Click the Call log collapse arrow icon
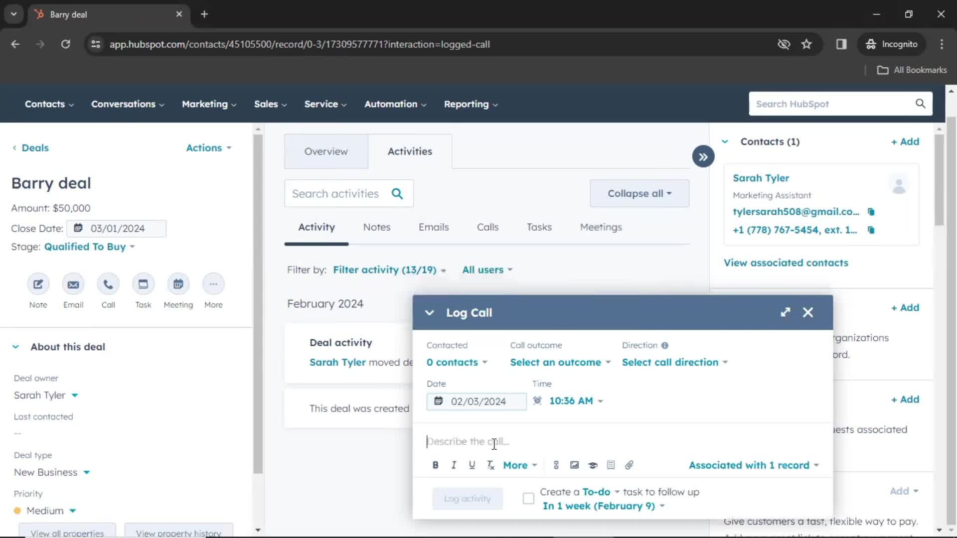The image size is (957, 538). (x=430, y=313)
